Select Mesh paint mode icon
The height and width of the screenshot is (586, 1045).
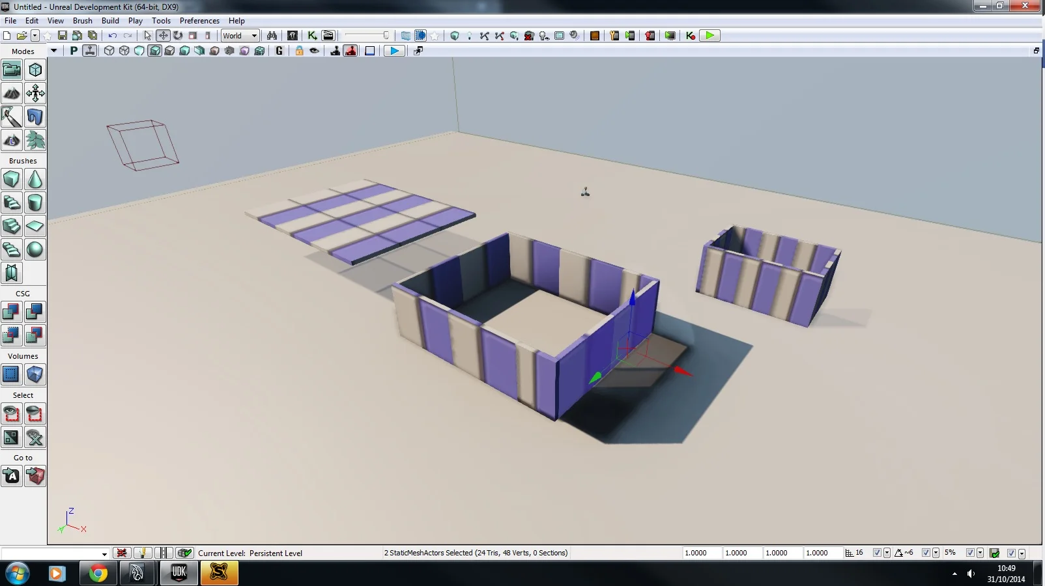[x=12, y=117]
